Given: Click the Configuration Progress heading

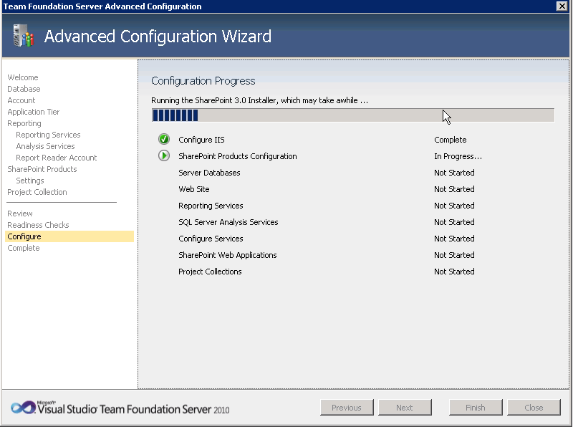Looking at the screenshot, I should pos(203,81).
